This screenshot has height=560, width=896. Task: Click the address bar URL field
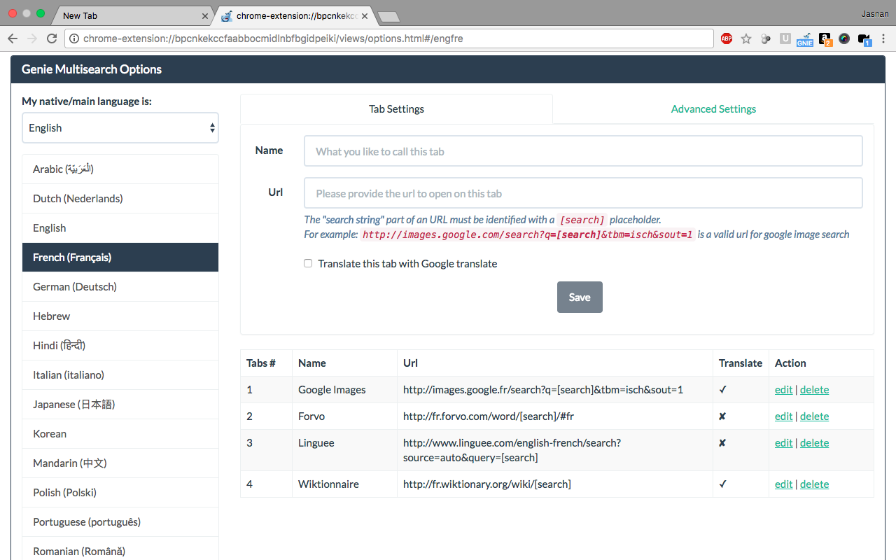(388, 38)
